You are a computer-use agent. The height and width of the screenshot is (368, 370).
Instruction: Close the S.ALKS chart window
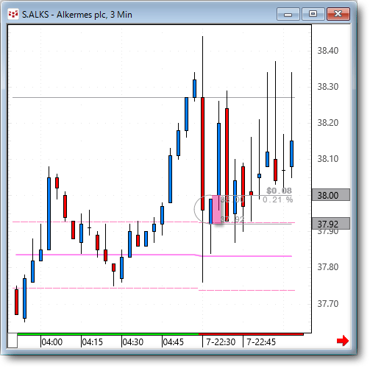(x=338, y=14)
